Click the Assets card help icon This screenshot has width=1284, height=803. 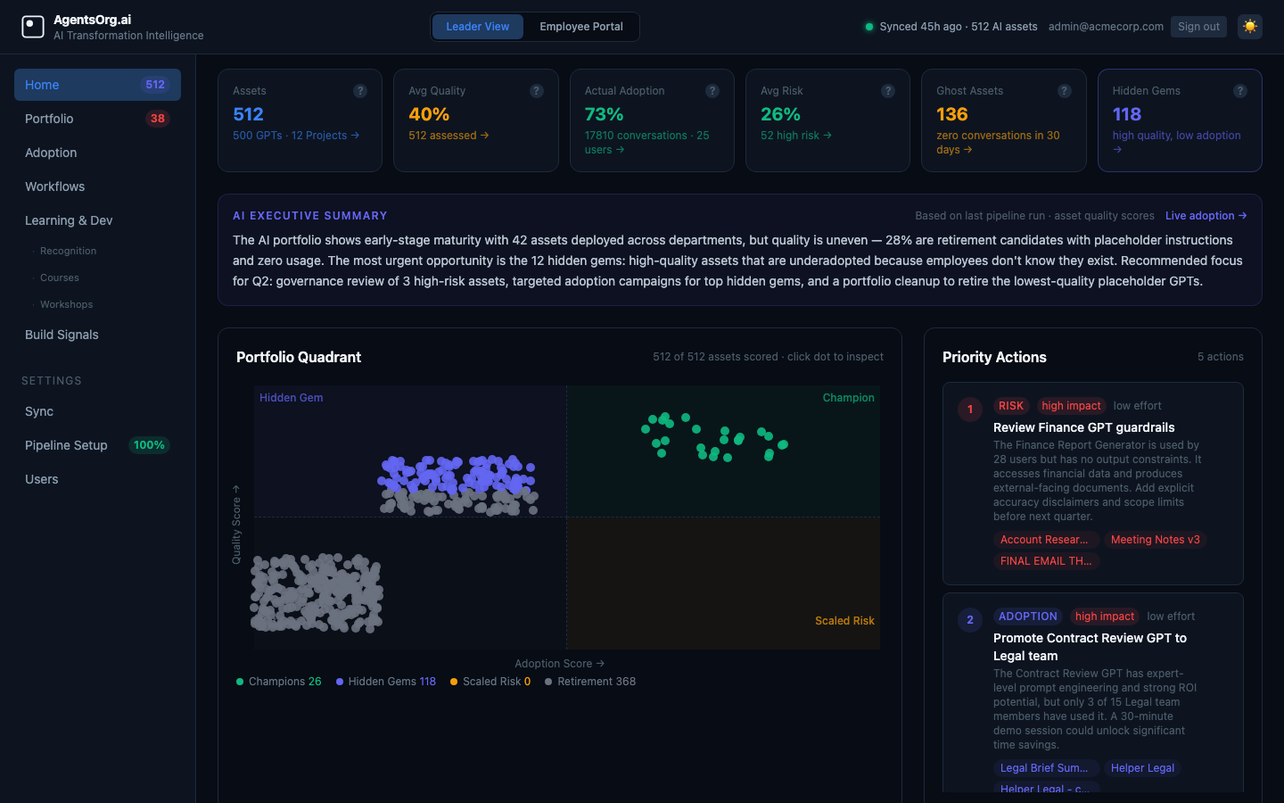click(360, 91)
